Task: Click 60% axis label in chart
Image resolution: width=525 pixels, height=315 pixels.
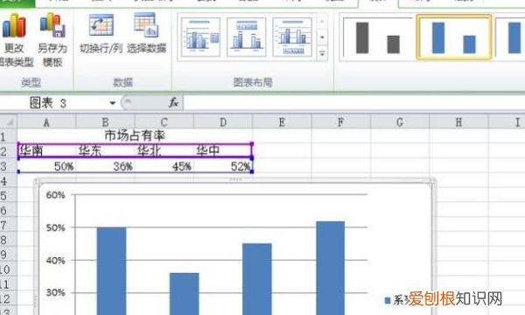Action: coord(55,195)
